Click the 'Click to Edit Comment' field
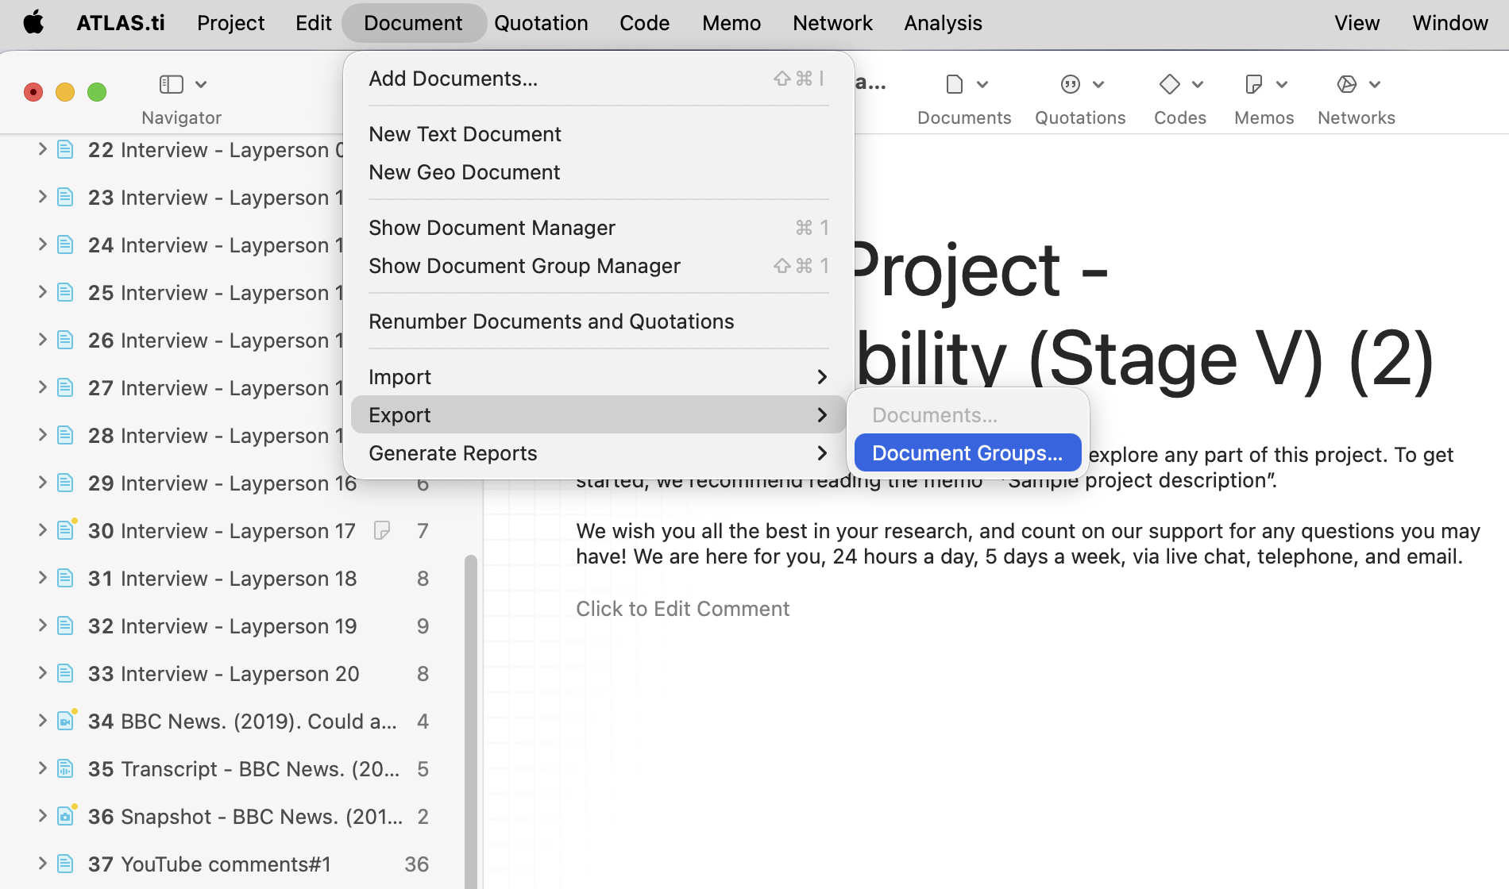Image resolution: width=1509 pixels, height=889 pixels. 682,609
